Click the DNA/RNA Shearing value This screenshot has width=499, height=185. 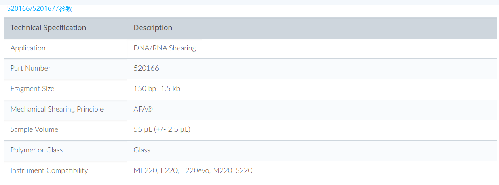coord(165,48)
